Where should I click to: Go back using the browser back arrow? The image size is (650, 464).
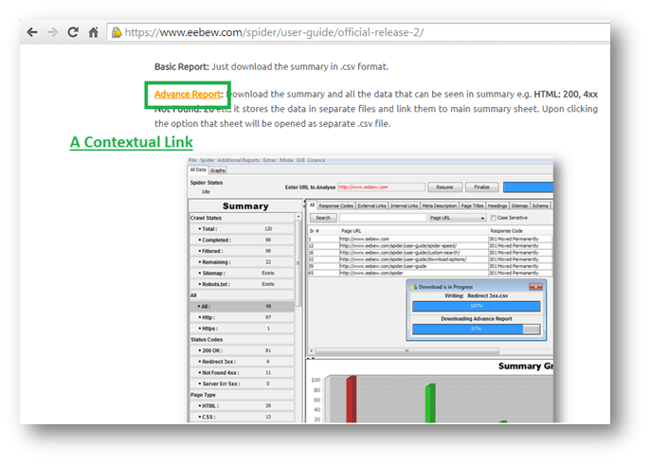click(x=32, y=32)
